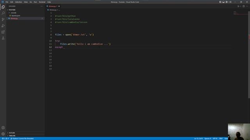Close the khmer.py editor tab

coord(59,6)
